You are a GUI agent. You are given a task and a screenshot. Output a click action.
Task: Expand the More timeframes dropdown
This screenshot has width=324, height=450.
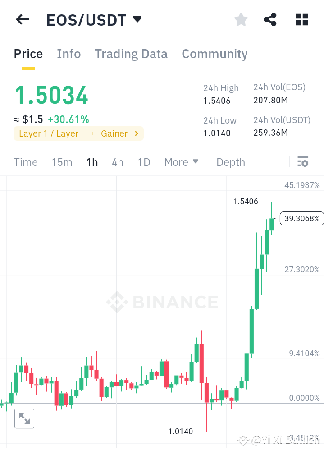[181, 162]
